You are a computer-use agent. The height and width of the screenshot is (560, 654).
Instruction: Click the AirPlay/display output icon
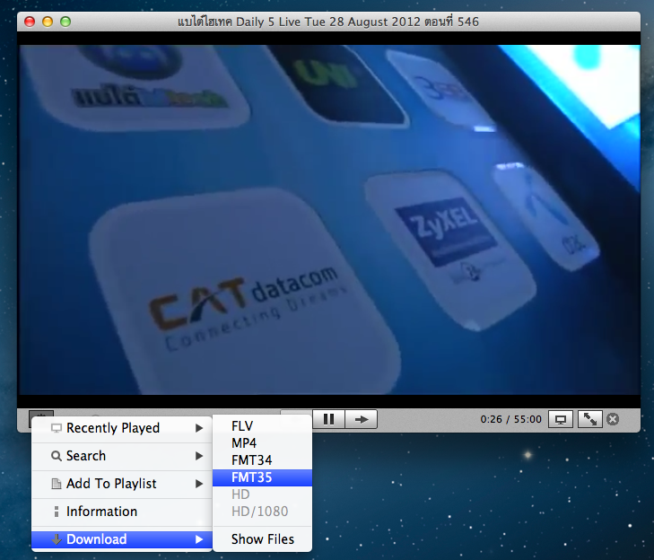pyautogui.click(x=561, y=419)
